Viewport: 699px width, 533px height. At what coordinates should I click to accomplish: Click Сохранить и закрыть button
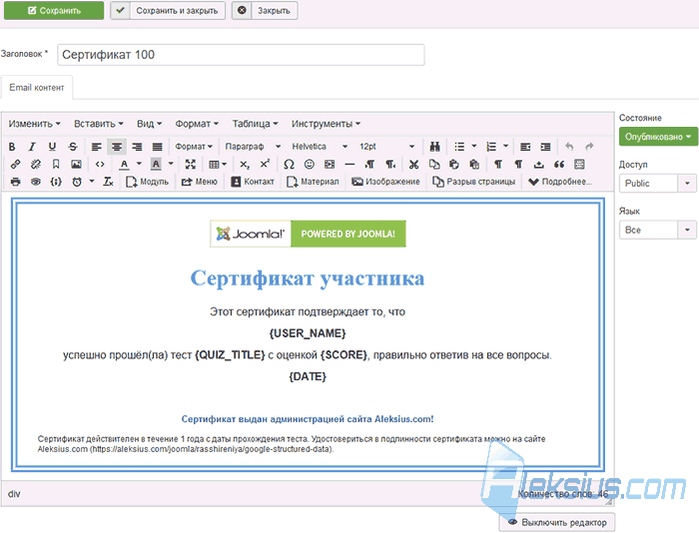pyautogui.click(x=168, y=10)
